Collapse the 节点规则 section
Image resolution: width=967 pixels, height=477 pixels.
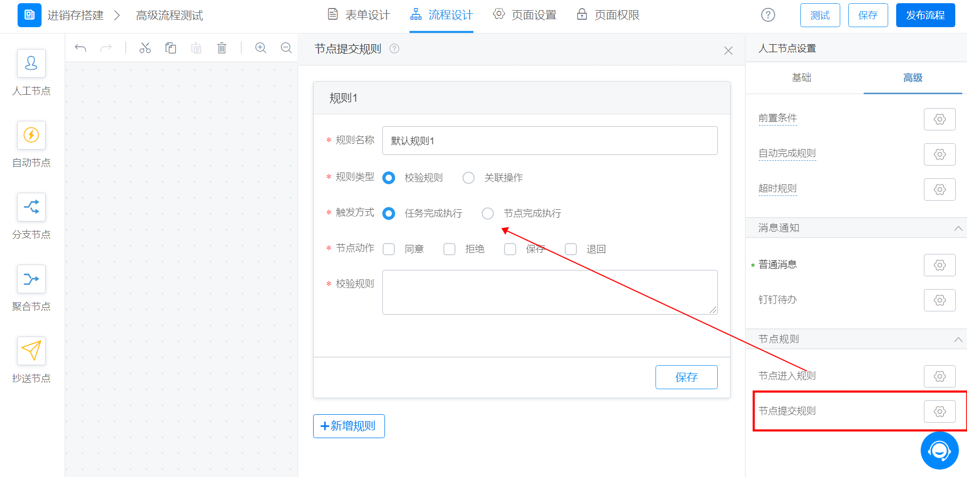pos(958,340)
